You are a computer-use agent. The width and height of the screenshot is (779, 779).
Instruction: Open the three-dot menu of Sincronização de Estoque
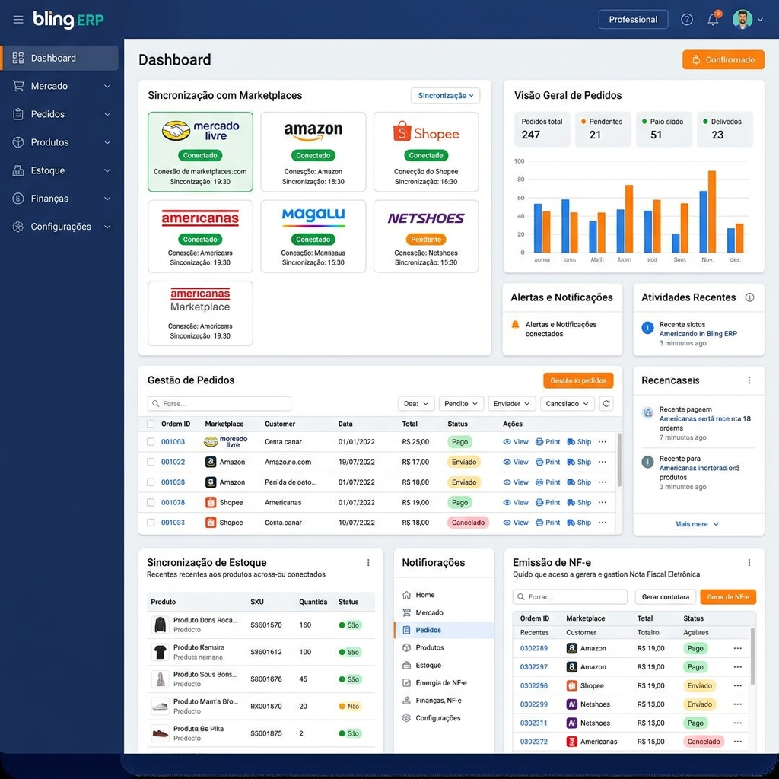[368, 562]
